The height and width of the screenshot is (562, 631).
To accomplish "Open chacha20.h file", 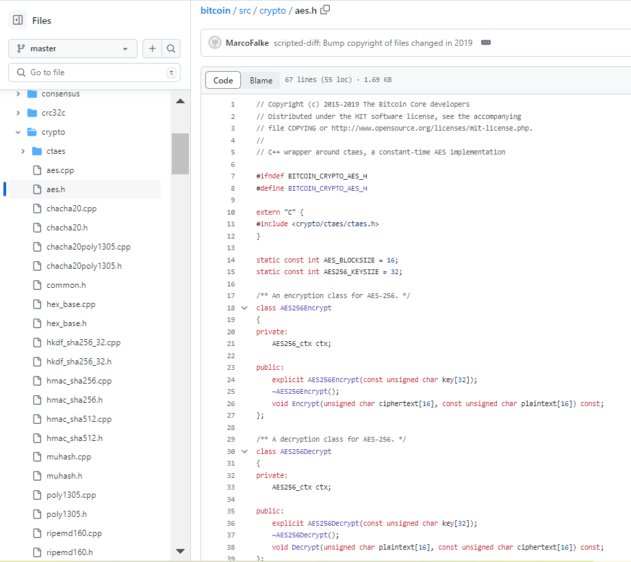I will (x=67, y=228).
